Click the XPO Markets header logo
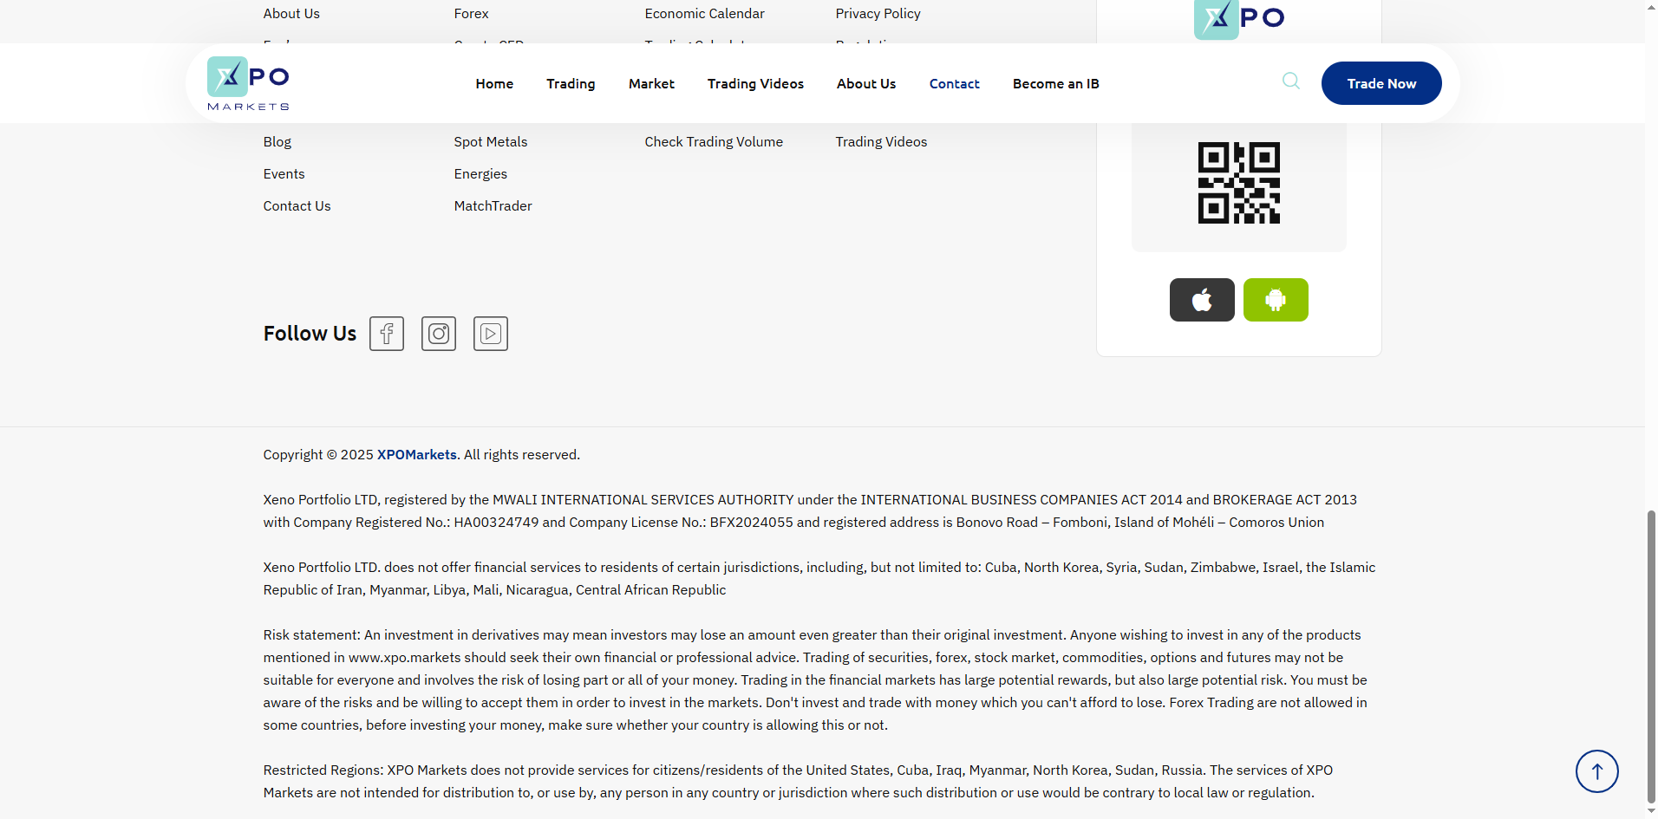This screenshot has width=1658, height=819. point(249,83)
